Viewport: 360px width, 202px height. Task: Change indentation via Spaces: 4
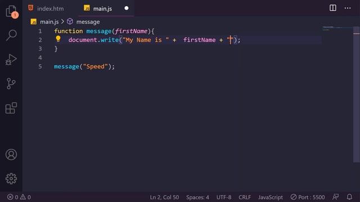197,197
